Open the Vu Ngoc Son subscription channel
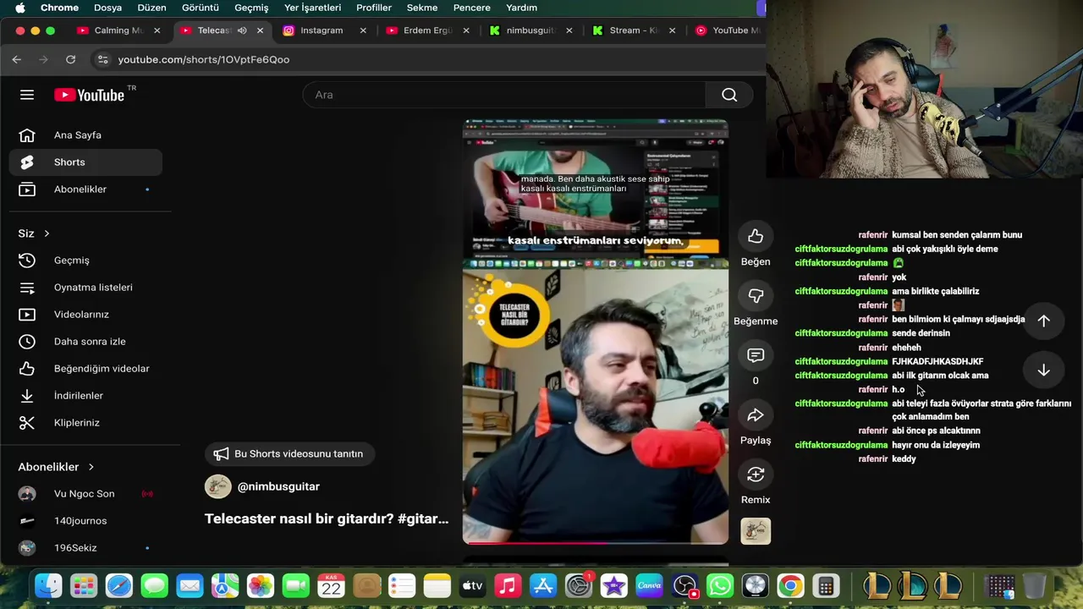Screen dimensions: 1083x609 coord(85,494)
